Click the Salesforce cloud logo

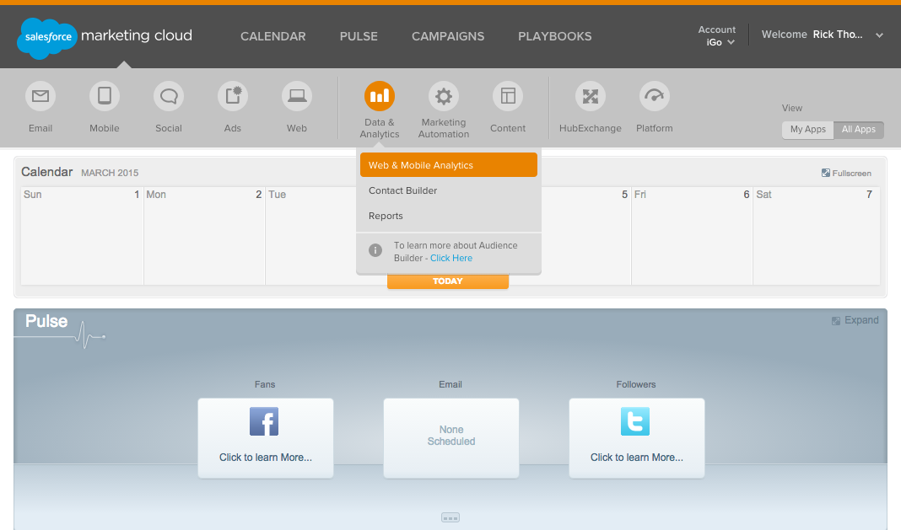coord(46,39)
